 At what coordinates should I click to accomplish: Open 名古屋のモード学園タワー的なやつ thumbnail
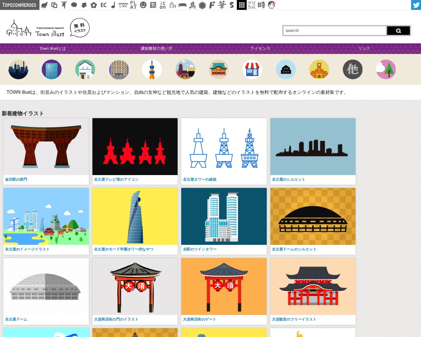(x=135, y=216)
